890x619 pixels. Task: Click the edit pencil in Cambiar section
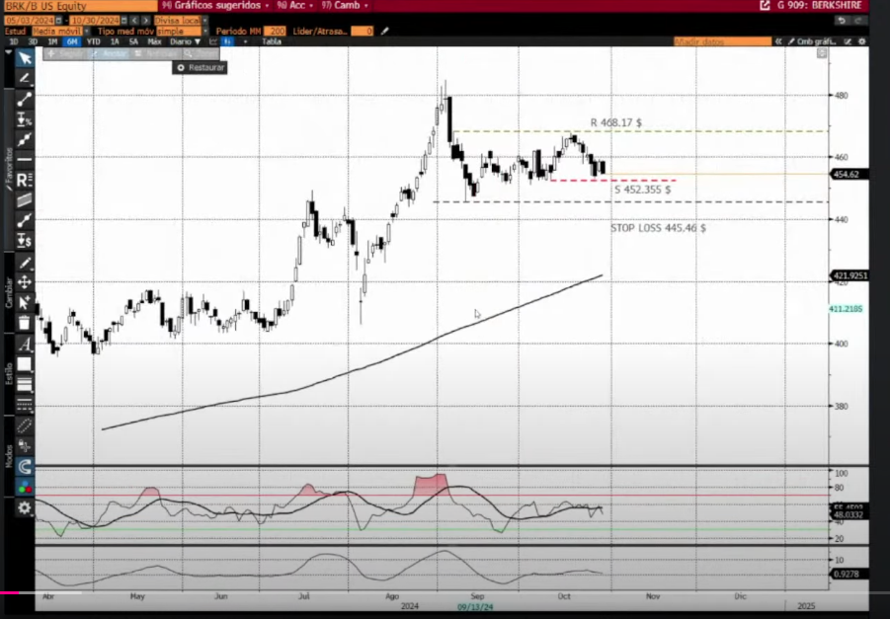[x=25, y=263]
